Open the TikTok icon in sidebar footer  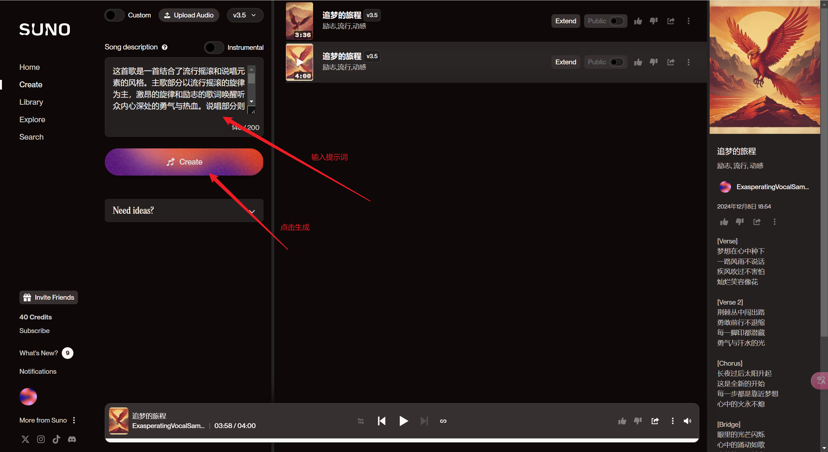pos(56,439)
